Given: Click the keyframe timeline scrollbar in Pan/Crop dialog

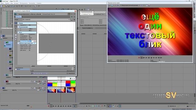Looking at the screenshot, I should pyautogui.click(x=50, y=71).
